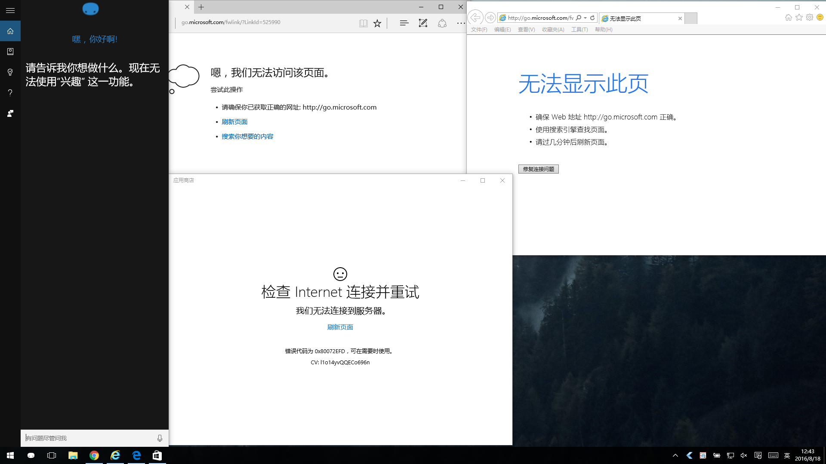Click the microphone icon in Cortana search
The width and height of the screenshot is (826, 464).
160,438
